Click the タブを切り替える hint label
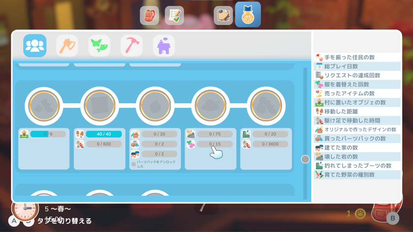 coord(64,221)
